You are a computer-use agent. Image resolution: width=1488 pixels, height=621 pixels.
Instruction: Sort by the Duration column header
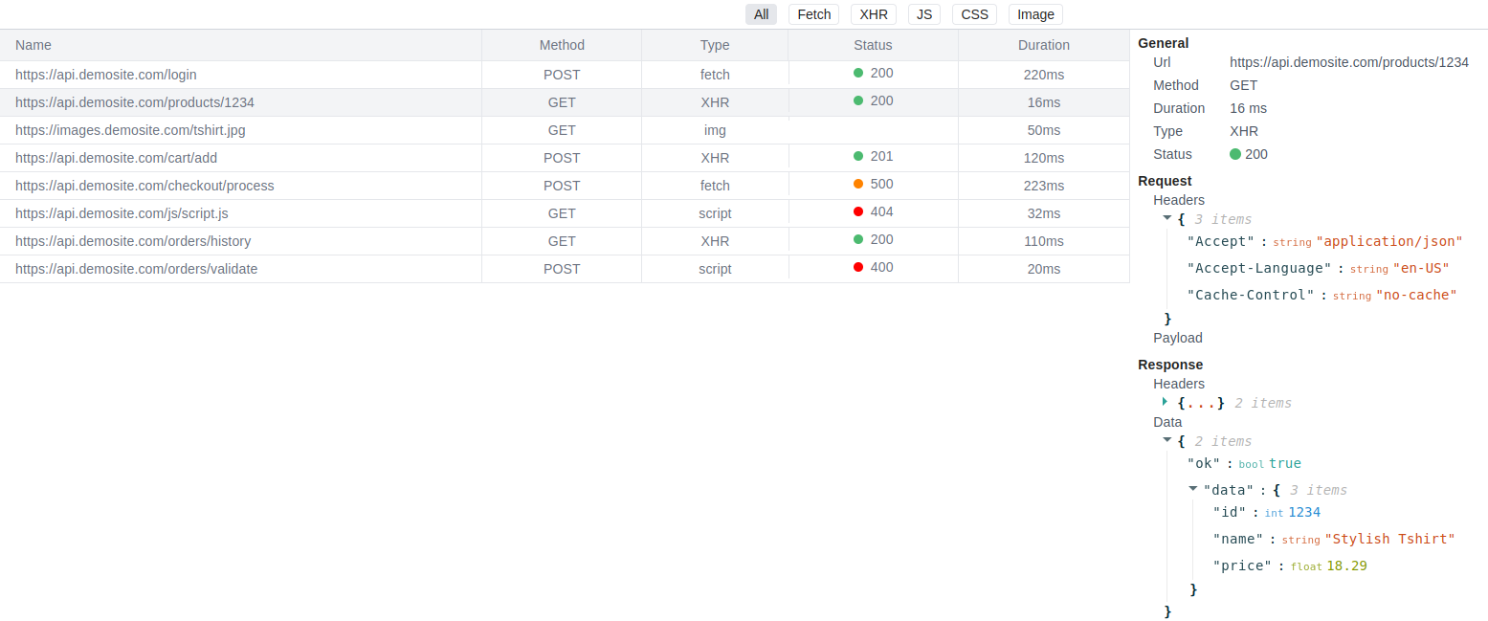(1043, 45)
